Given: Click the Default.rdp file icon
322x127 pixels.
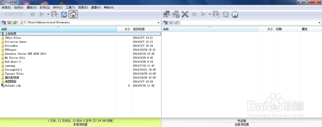Looking at the screenshot, I should coord(3,86).
